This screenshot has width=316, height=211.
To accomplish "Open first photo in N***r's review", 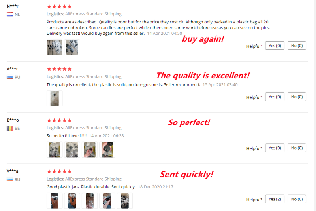I will click(55, 47).
